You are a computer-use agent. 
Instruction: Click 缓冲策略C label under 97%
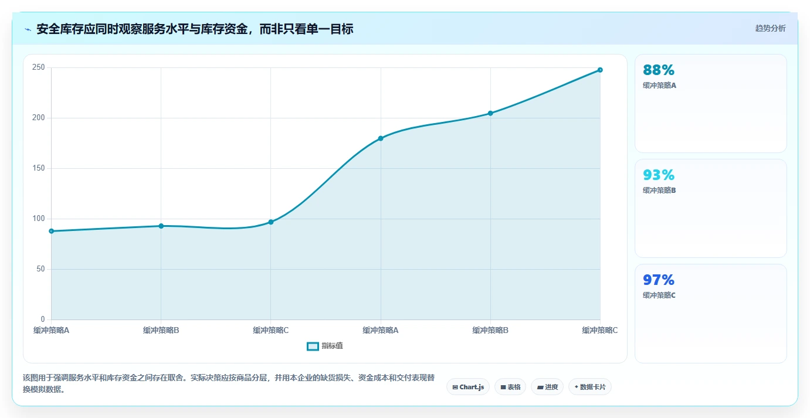660,295
